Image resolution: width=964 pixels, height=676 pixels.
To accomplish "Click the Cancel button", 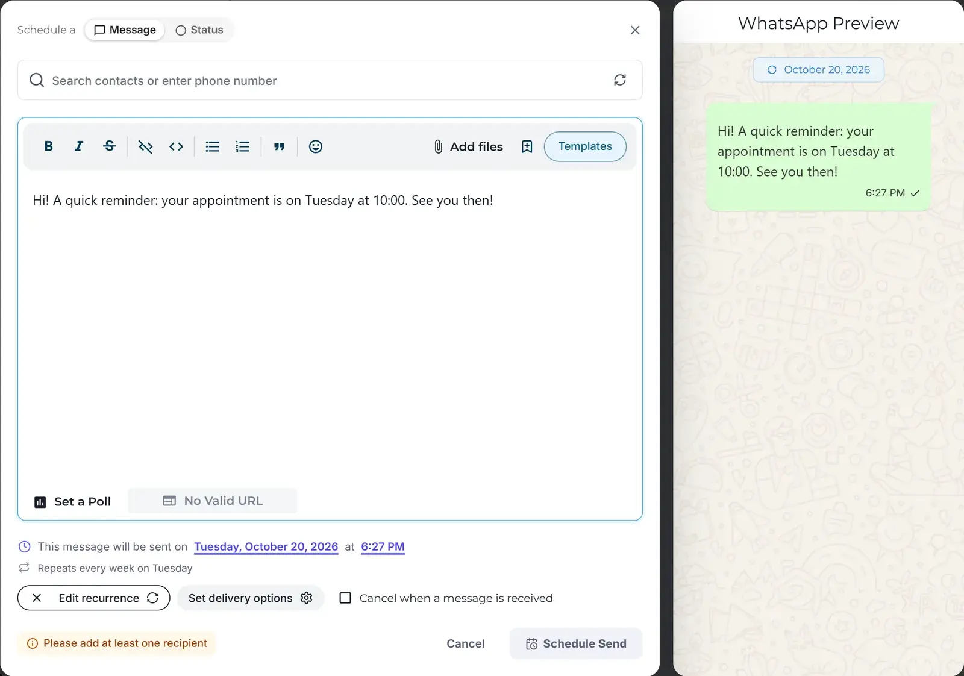I will [x=466, y=643].
